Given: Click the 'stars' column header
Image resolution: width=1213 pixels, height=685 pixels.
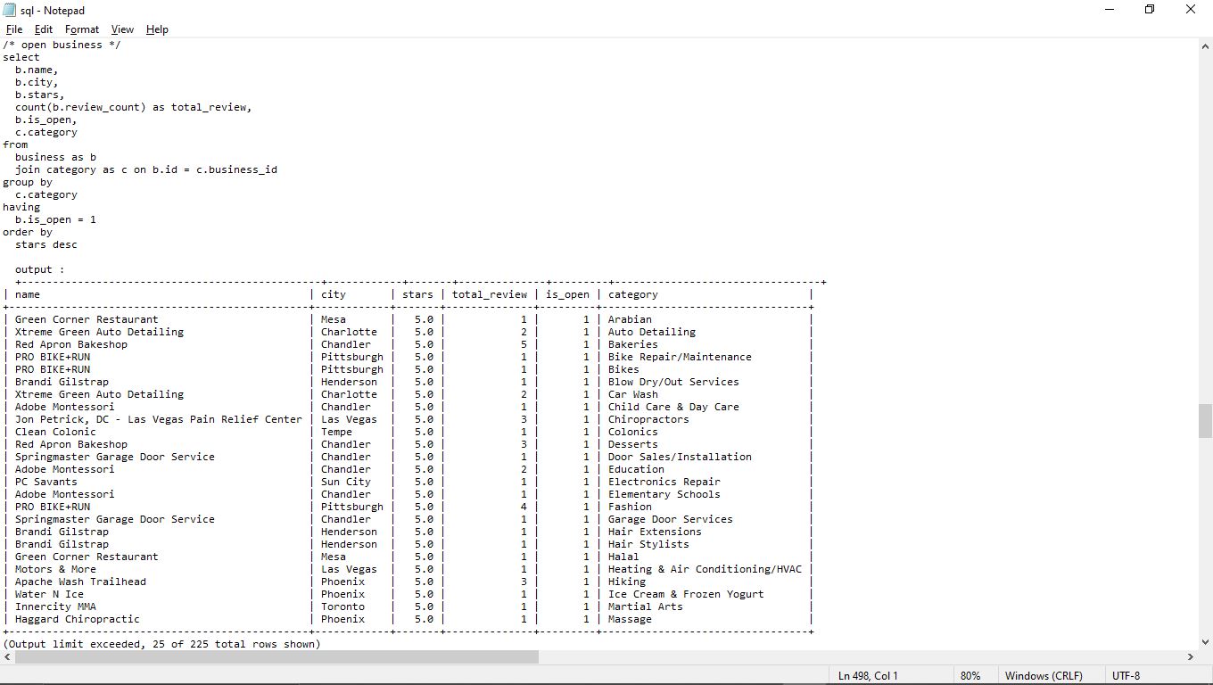Looking at the screenshot, I should point(417,294).
